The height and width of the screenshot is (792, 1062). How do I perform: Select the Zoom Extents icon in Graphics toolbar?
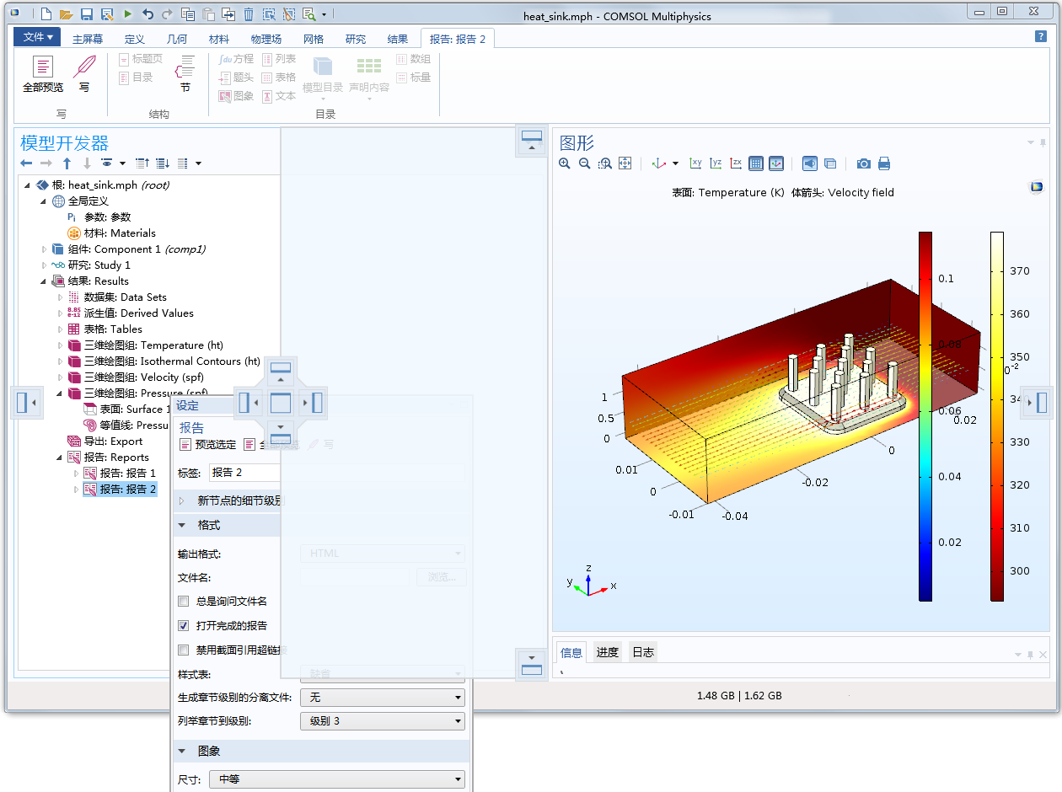pyautogui.click(x=625, y=163)
